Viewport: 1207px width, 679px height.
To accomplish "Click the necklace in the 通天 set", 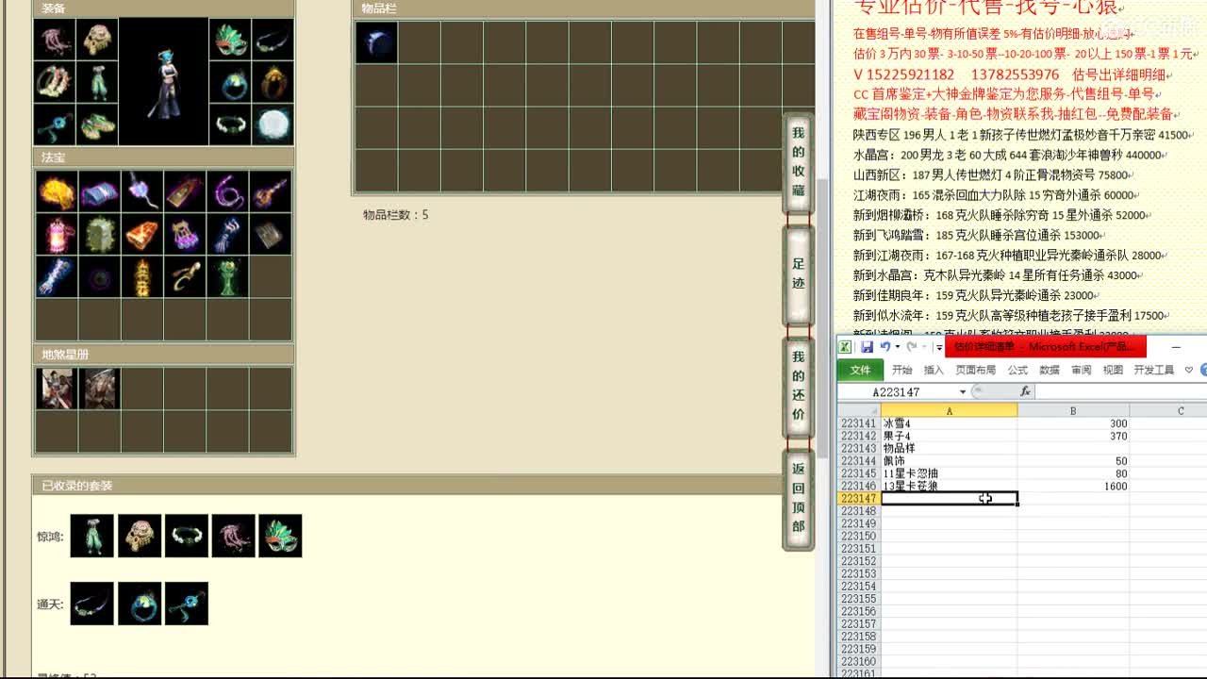I will [92, 604].
